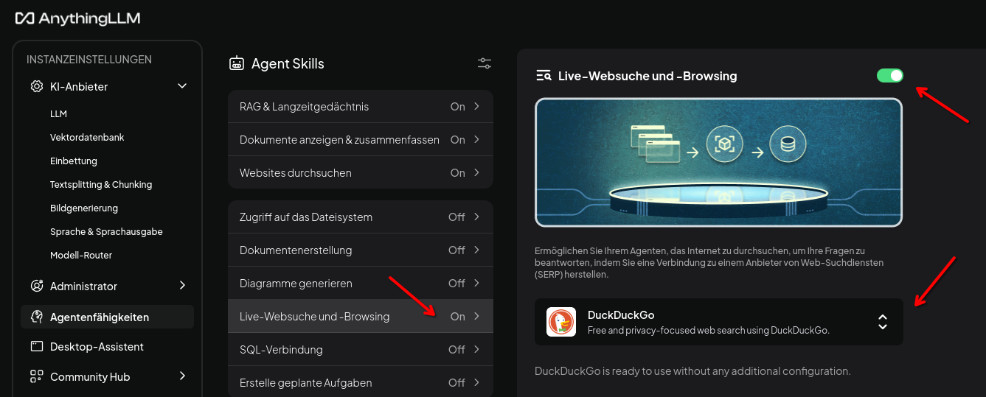Click 'DuckDuckGo is ready to use' notice
986x397 pixels.
coord(692,371)
